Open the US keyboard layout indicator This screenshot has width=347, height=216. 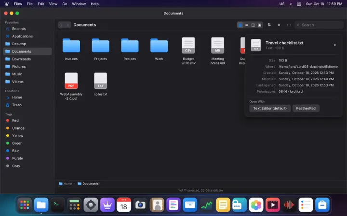282,4
